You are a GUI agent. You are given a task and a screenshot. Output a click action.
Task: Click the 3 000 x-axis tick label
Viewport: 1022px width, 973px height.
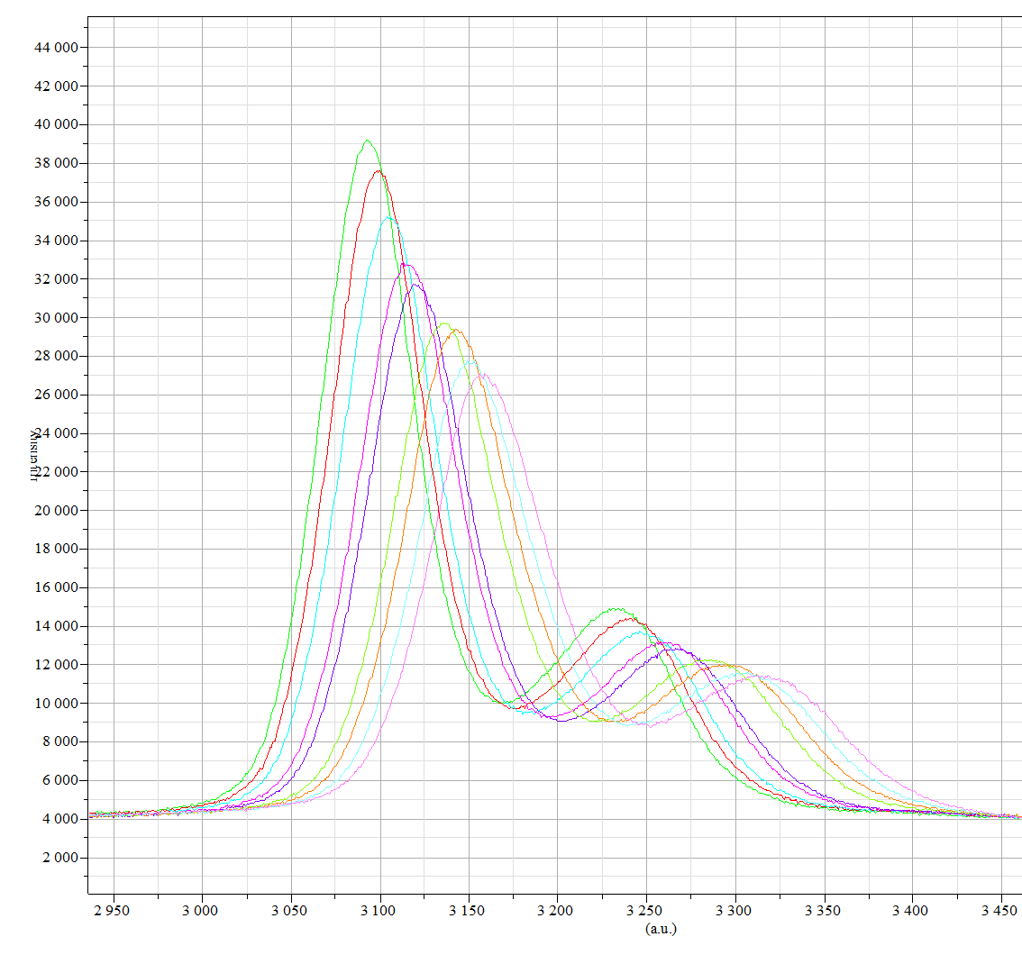[202, 911]
